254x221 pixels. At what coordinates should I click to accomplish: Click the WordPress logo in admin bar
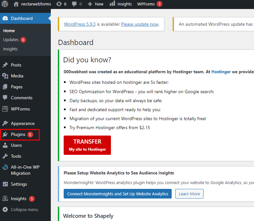[x=5, y=4]
